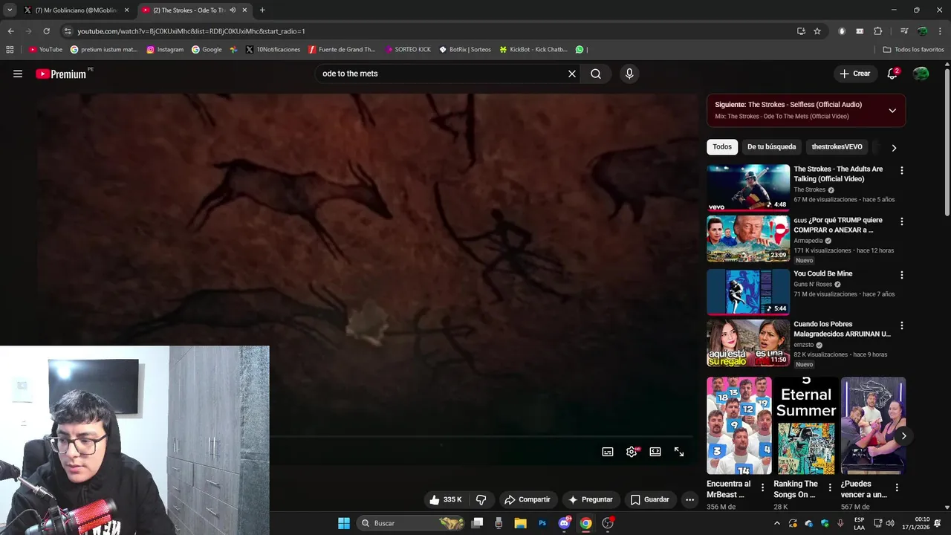Screen dimensions: 951x535
Task: Open a new browser tab
Action: tap(262, 10)
